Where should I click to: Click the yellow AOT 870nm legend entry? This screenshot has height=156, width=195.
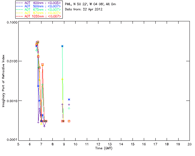pos(39,13)
